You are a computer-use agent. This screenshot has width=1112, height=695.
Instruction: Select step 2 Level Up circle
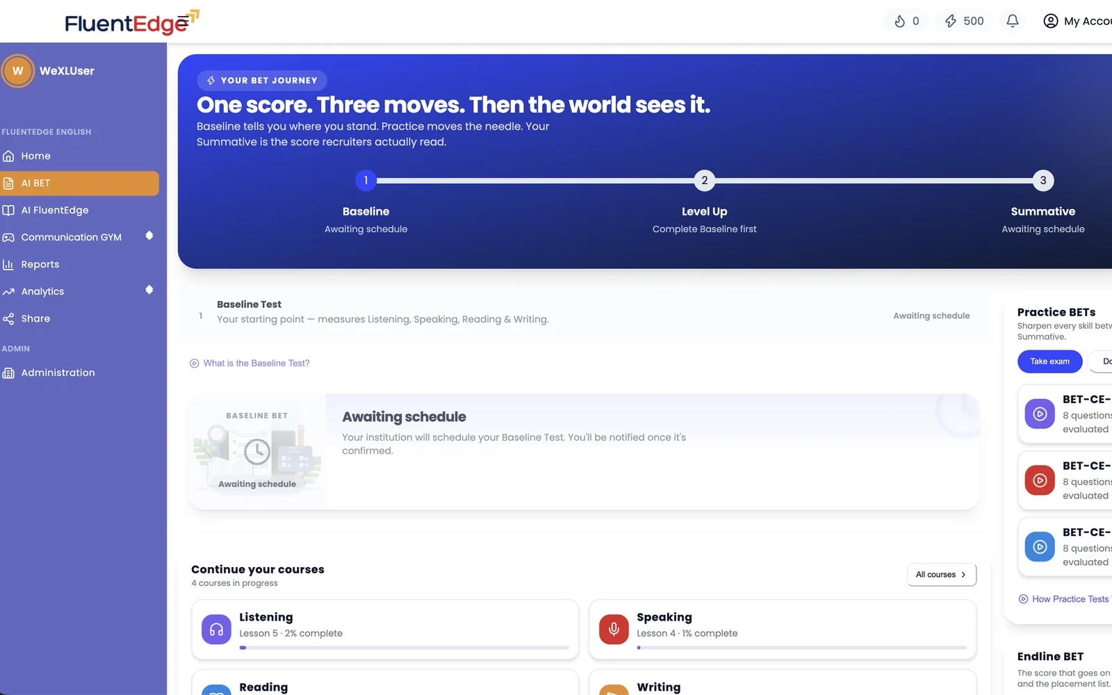[x=704, y=181]
